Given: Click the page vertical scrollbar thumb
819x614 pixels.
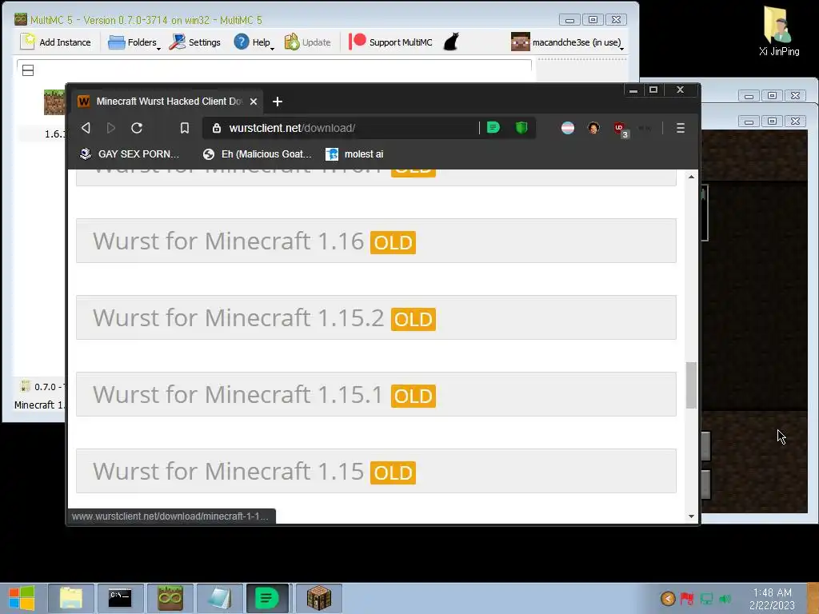Looking at the screenshot, I should 691,385.
